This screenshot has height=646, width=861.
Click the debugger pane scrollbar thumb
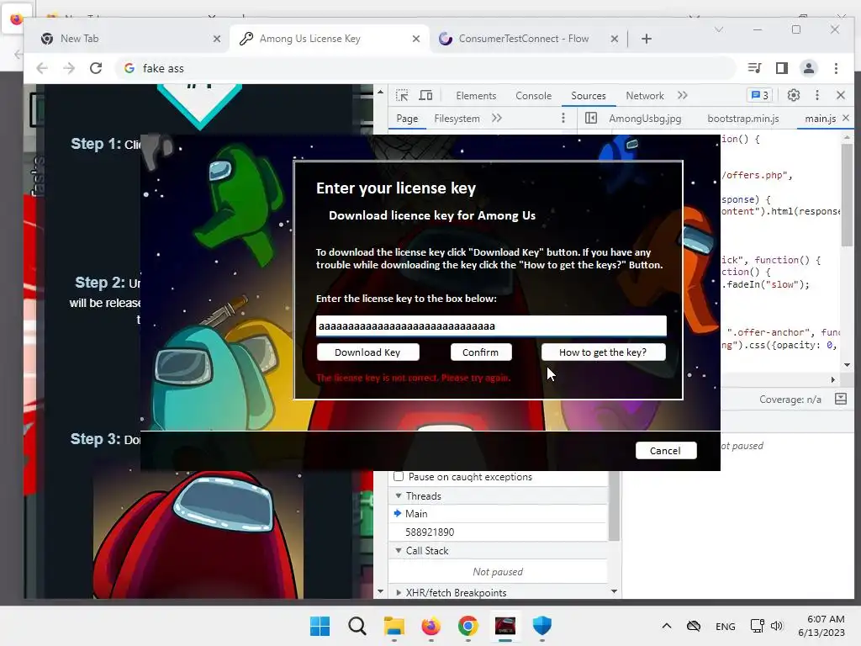tap(614, 506)
